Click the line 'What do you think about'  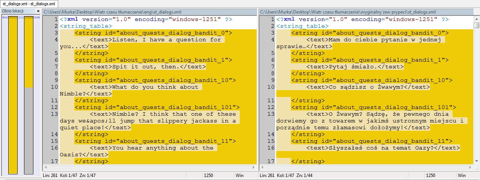[146, 87]
